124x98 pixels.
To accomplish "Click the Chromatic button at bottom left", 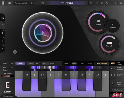I will coord(8,96).
